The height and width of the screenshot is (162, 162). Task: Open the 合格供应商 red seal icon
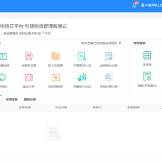29,56
